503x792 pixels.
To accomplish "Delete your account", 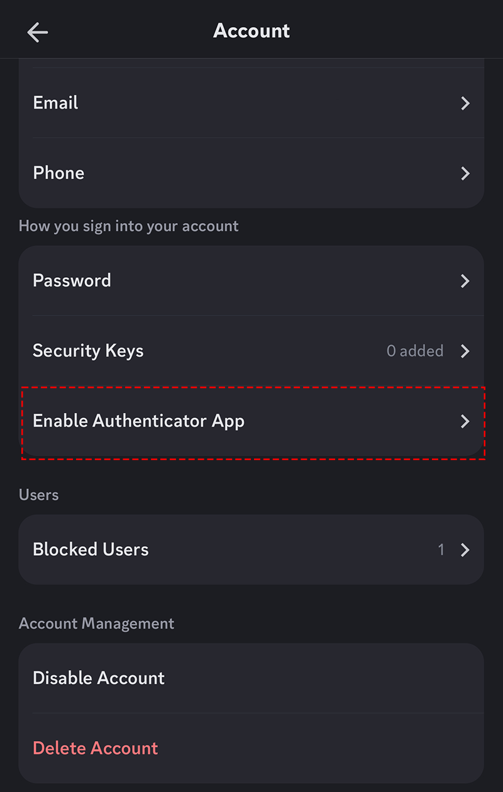I will pos(251,748).
